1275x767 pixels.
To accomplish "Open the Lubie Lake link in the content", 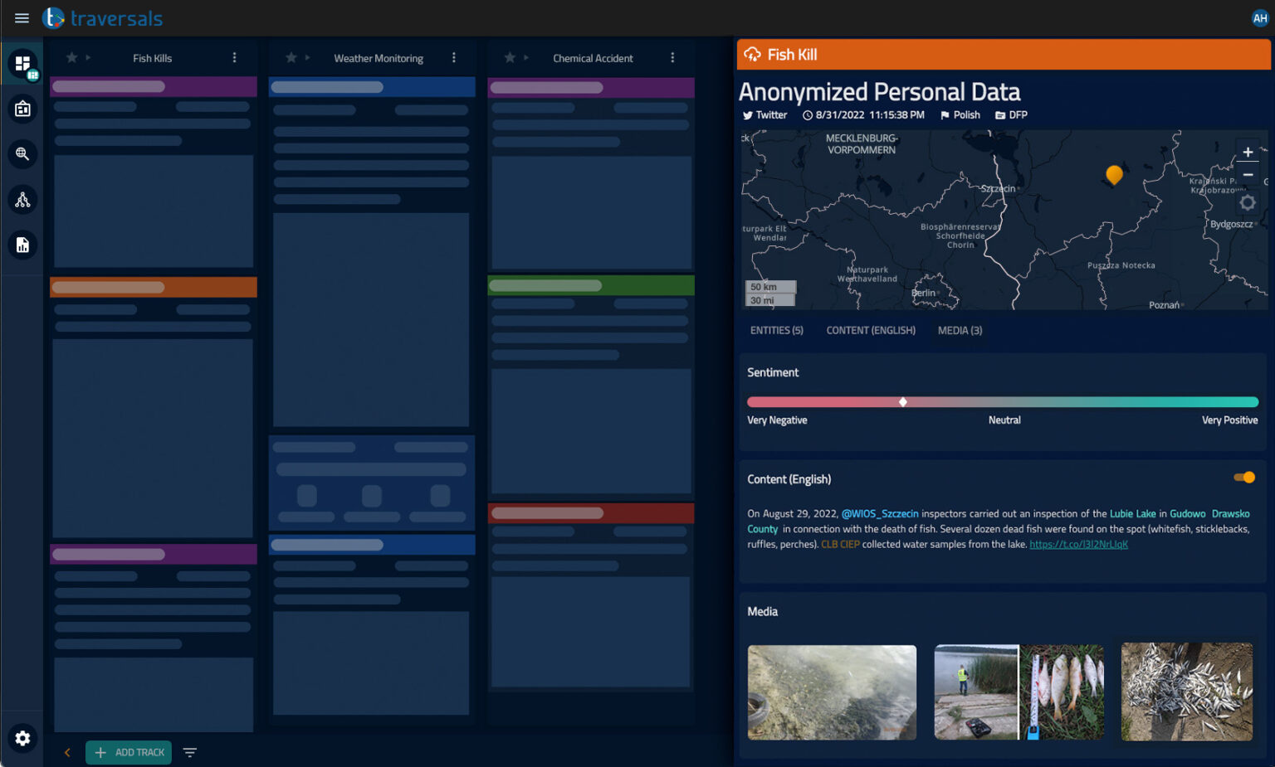I will coord(1133,513).
